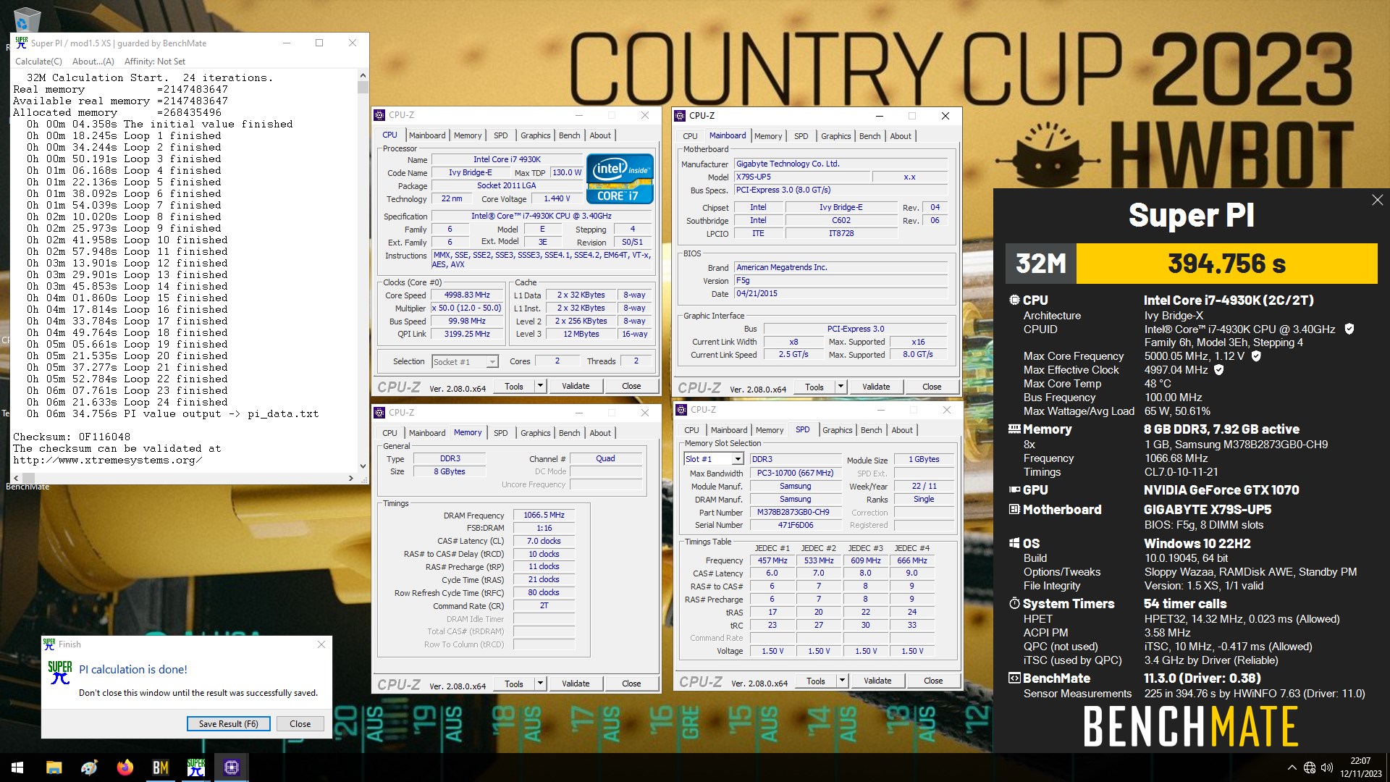1390x782 pixels.
Task: Click the Core Speed value 4998.83 MHz
Action: click(467, 295)
